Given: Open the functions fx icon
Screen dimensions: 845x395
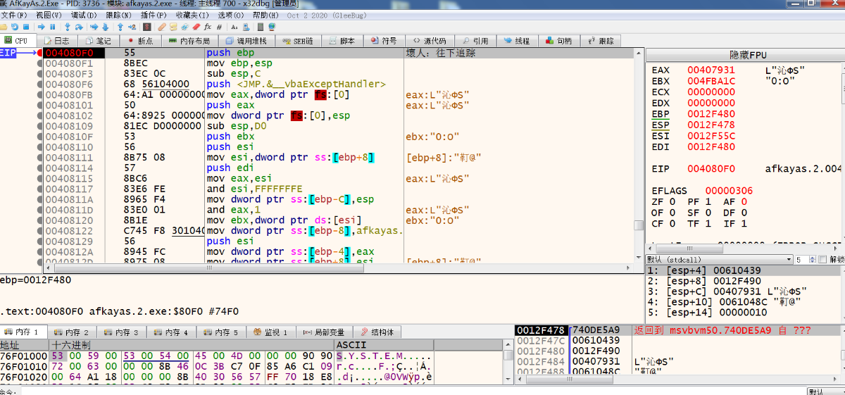Looking at the screenshot, I should (x=208, y=27).
